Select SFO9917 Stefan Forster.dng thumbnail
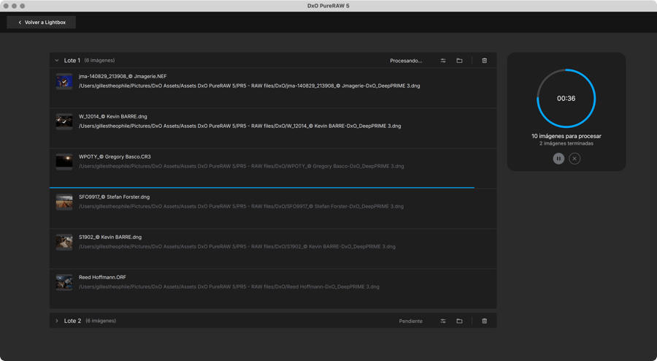Viewport: 657px width, 361px height. [64, 202]
